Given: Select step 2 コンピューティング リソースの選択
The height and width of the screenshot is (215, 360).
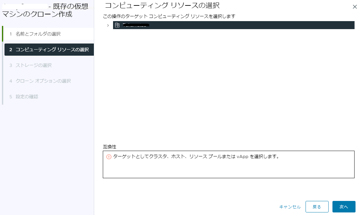Looking at the screenshot, I should coord(49,50).
